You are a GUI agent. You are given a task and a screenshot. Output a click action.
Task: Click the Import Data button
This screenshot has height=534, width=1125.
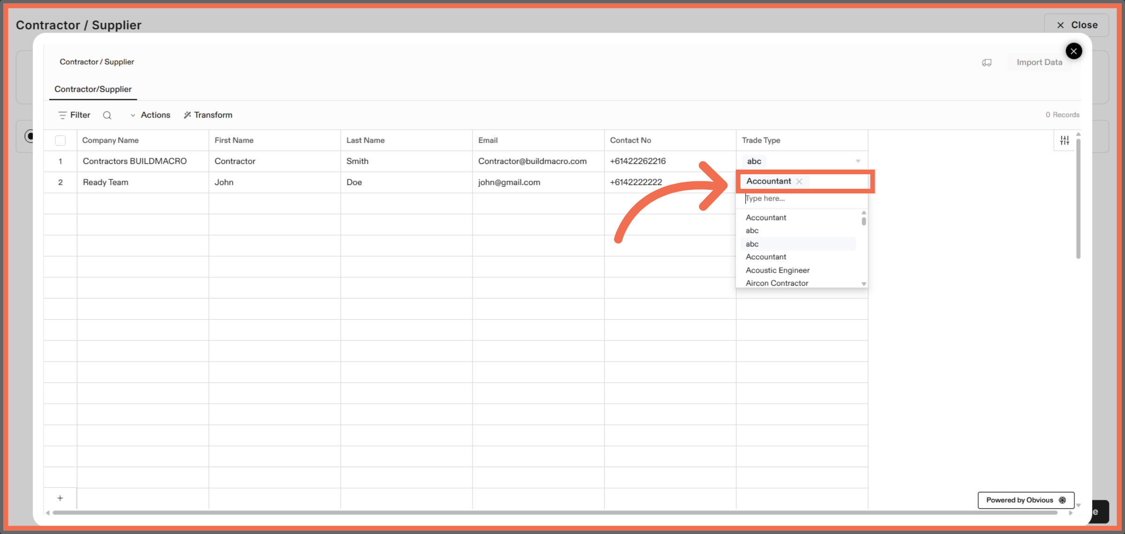click(x=1039, y=62)
